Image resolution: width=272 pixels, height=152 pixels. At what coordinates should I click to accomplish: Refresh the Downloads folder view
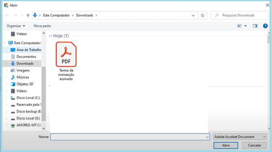[x=202, y=15]
